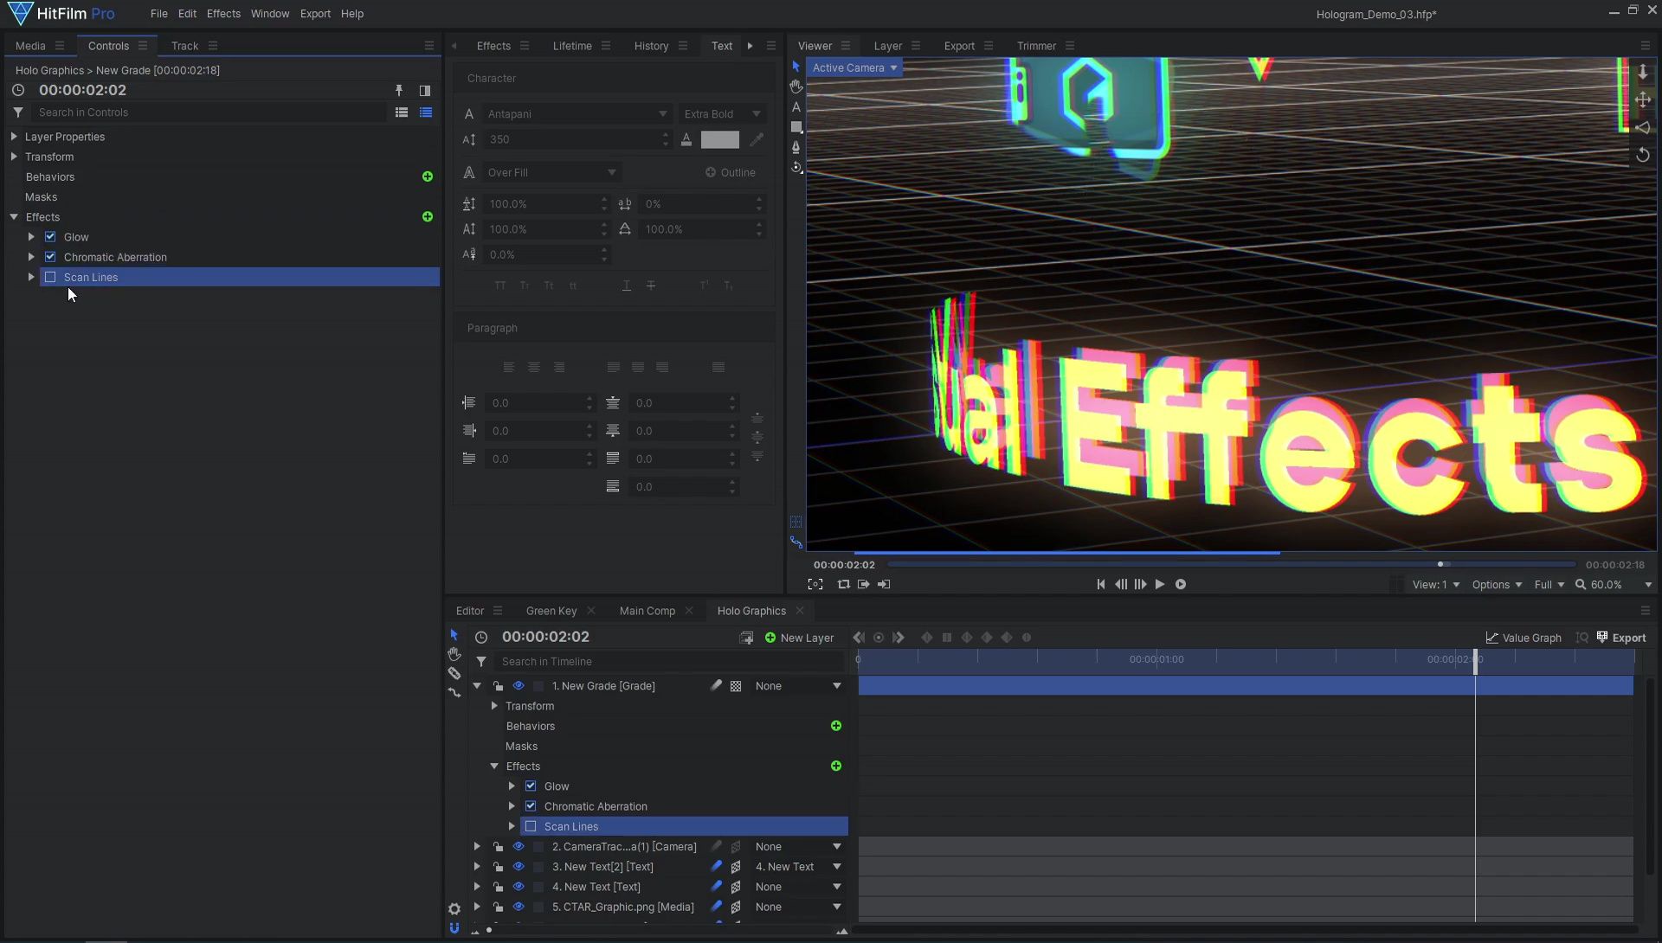This screenshot has height=943, width=1662.
Task: Click the text color swatch
Action: coord(720,139)
